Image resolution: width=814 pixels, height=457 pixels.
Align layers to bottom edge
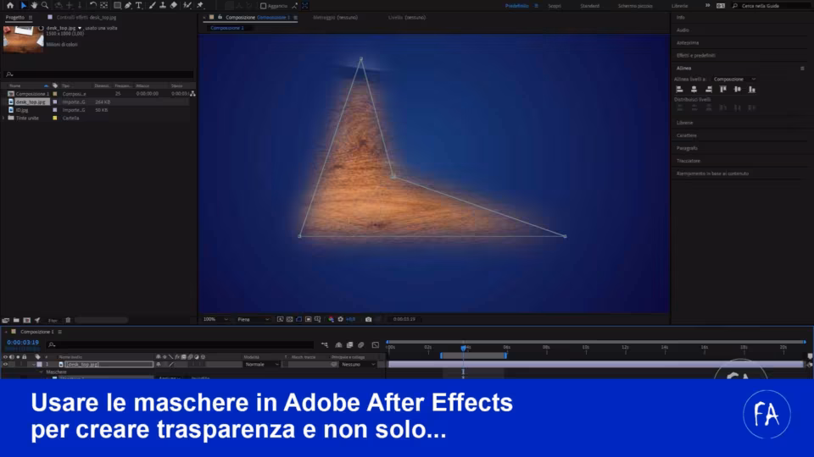pos(752,90)
